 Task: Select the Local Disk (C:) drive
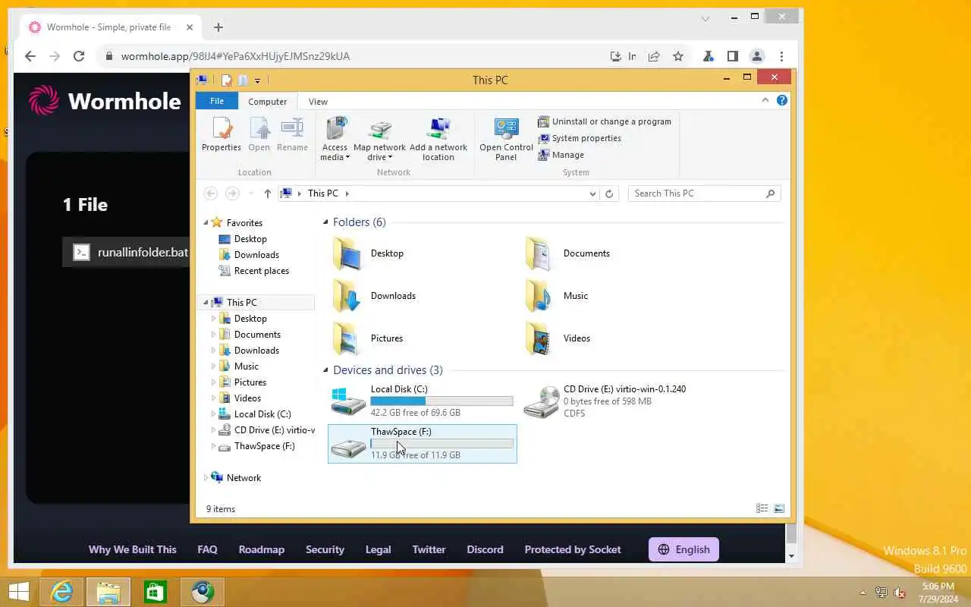[x=423, y=401]
